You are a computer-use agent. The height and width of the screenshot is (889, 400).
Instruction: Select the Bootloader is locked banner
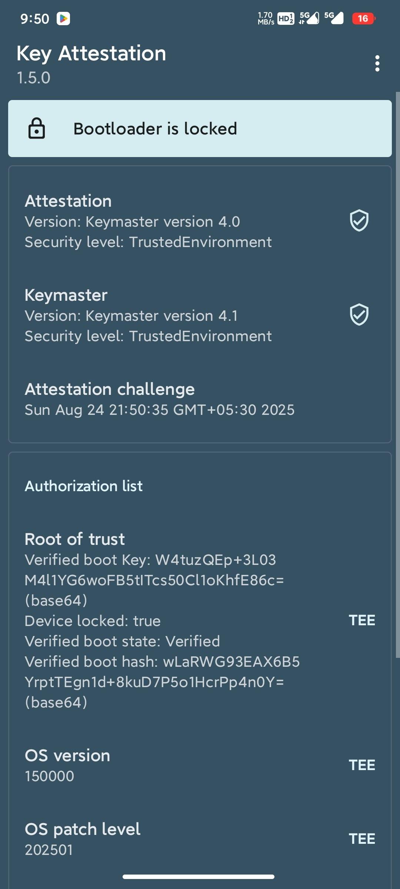pos(200,129)
